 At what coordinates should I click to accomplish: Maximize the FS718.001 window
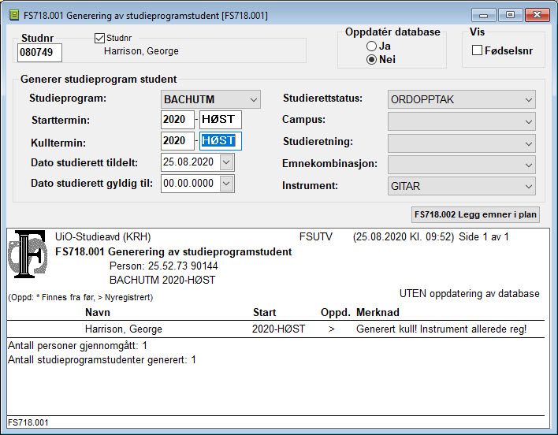[510, 15]
